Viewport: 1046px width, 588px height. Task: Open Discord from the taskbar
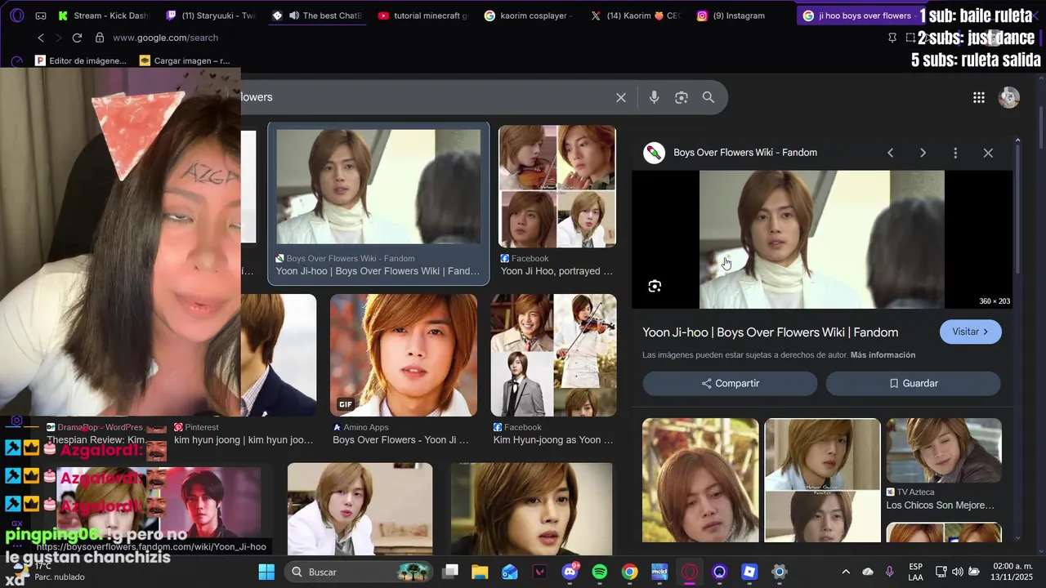click(x=570, y=572)
